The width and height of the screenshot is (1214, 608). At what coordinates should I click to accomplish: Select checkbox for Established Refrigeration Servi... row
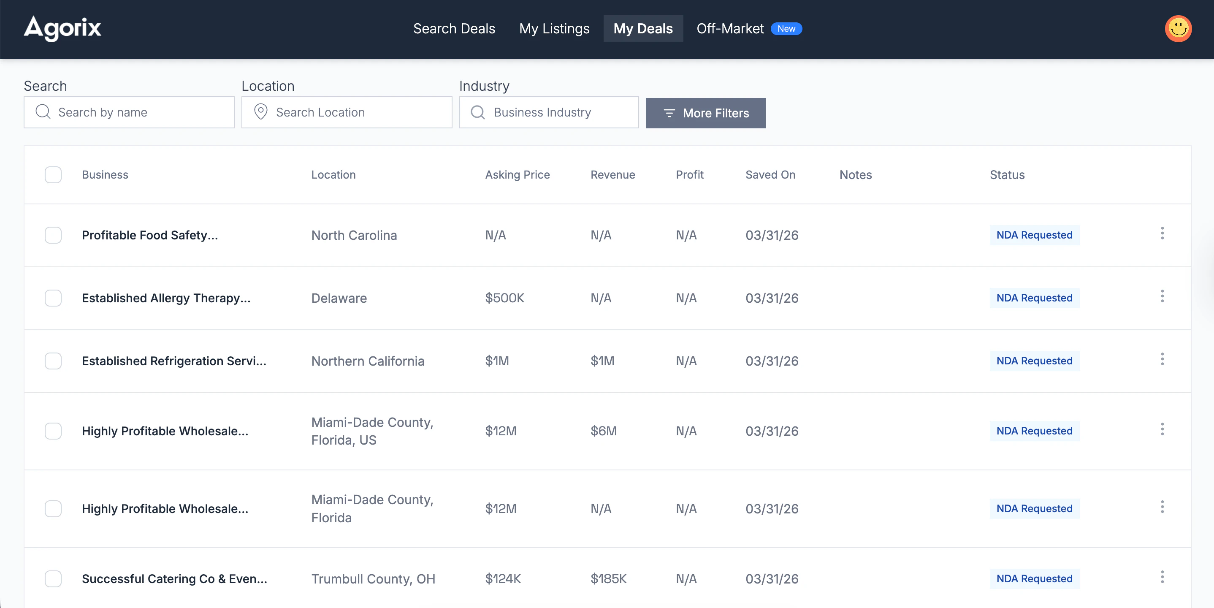click(53, 361)
